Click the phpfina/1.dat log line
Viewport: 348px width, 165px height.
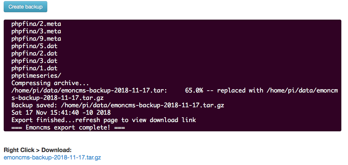coord(34,68)
